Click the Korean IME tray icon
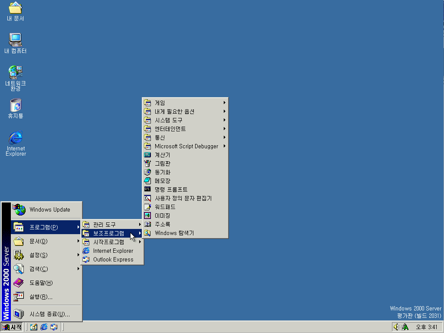The height and width of the screenshot is (333, 444). click(405, 327)
